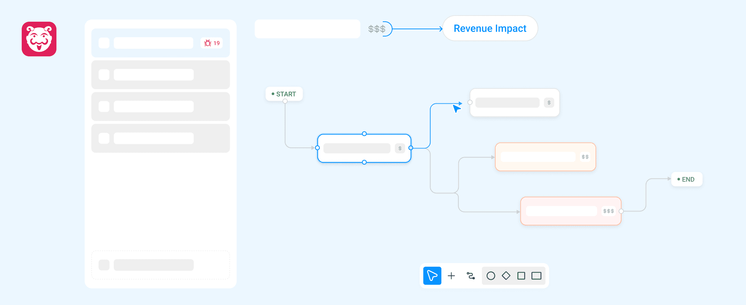The height and width of the screenshot is (305, 746).
Task: Click the START node
Action: (x=284, y=94)
